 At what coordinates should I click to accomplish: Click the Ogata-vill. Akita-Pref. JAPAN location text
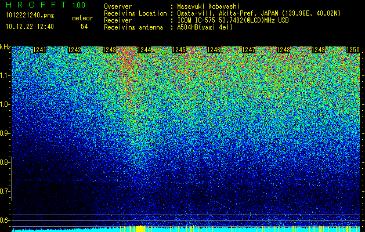point(259,13)
